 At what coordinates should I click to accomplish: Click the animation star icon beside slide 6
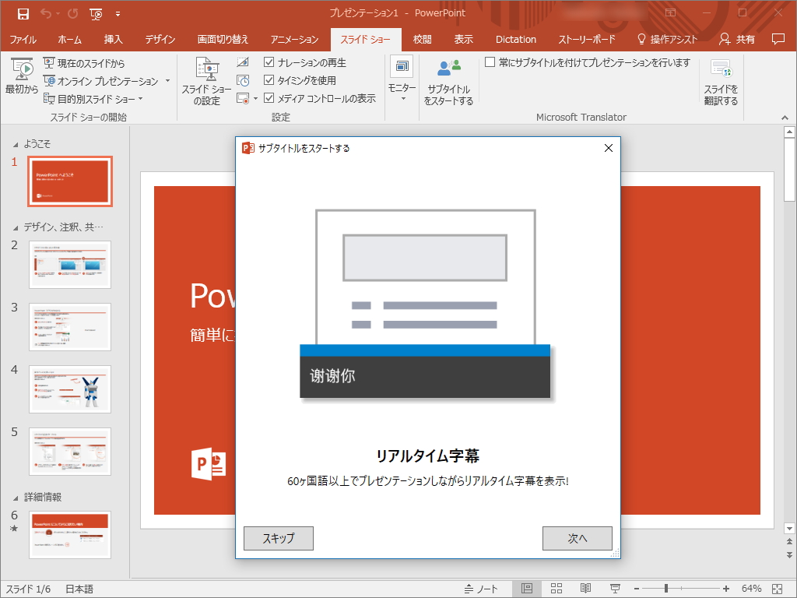(14, 529)
